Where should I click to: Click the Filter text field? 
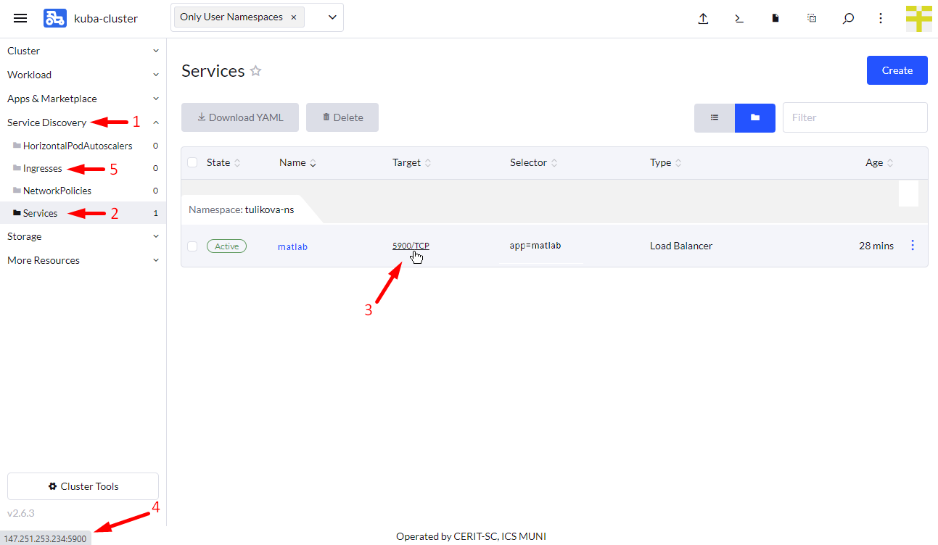click(854, 117)
